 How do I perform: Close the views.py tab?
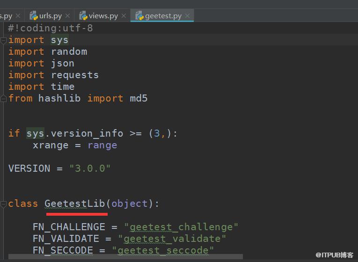click(124, 16)
